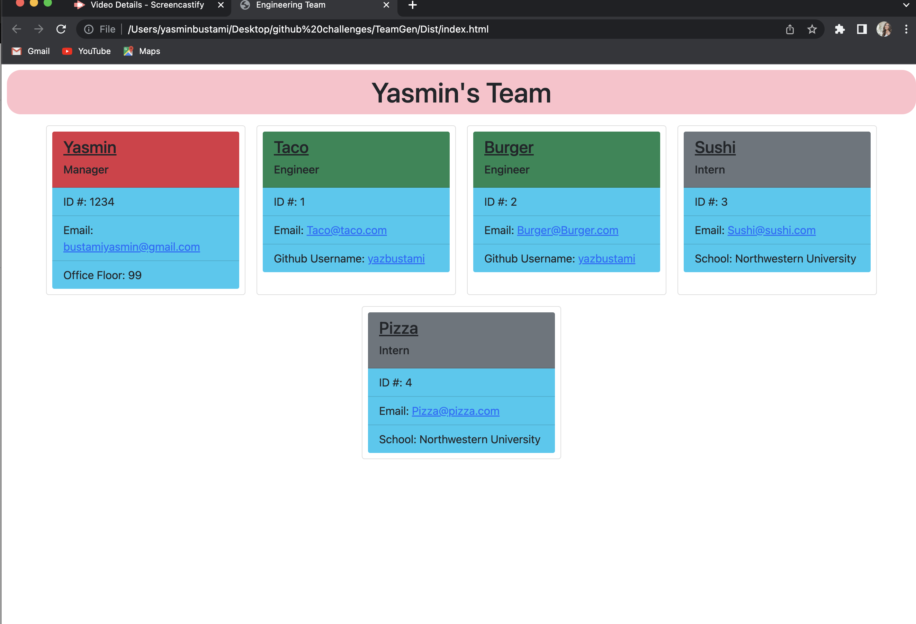Click the Burger@Burger.com email link
This screenshot has width=916, height=624.
click(568, 230)
